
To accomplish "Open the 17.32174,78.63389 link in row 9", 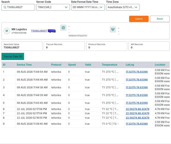I will [137, 124].
